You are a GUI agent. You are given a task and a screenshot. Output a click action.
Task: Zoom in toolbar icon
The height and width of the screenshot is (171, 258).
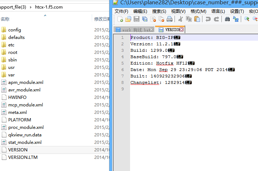(x=247, y=19)
